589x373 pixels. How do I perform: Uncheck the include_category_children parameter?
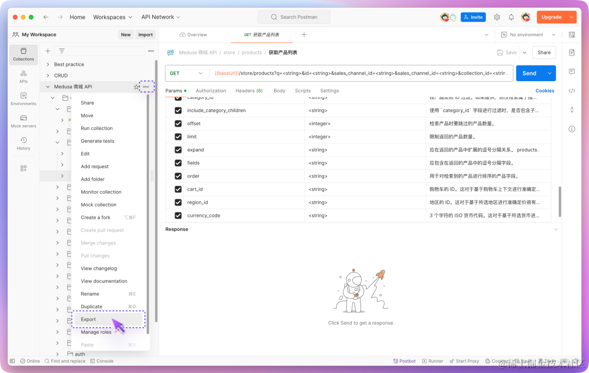(x=178, y=111)
